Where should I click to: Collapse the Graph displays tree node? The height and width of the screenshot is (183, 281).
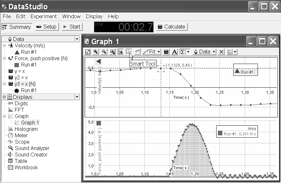(4, 116)
